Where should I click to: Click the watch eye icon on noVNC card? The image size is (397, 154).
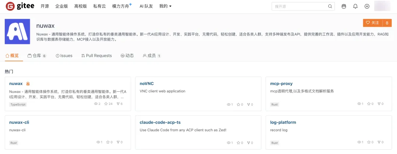[x=228, y=104]
